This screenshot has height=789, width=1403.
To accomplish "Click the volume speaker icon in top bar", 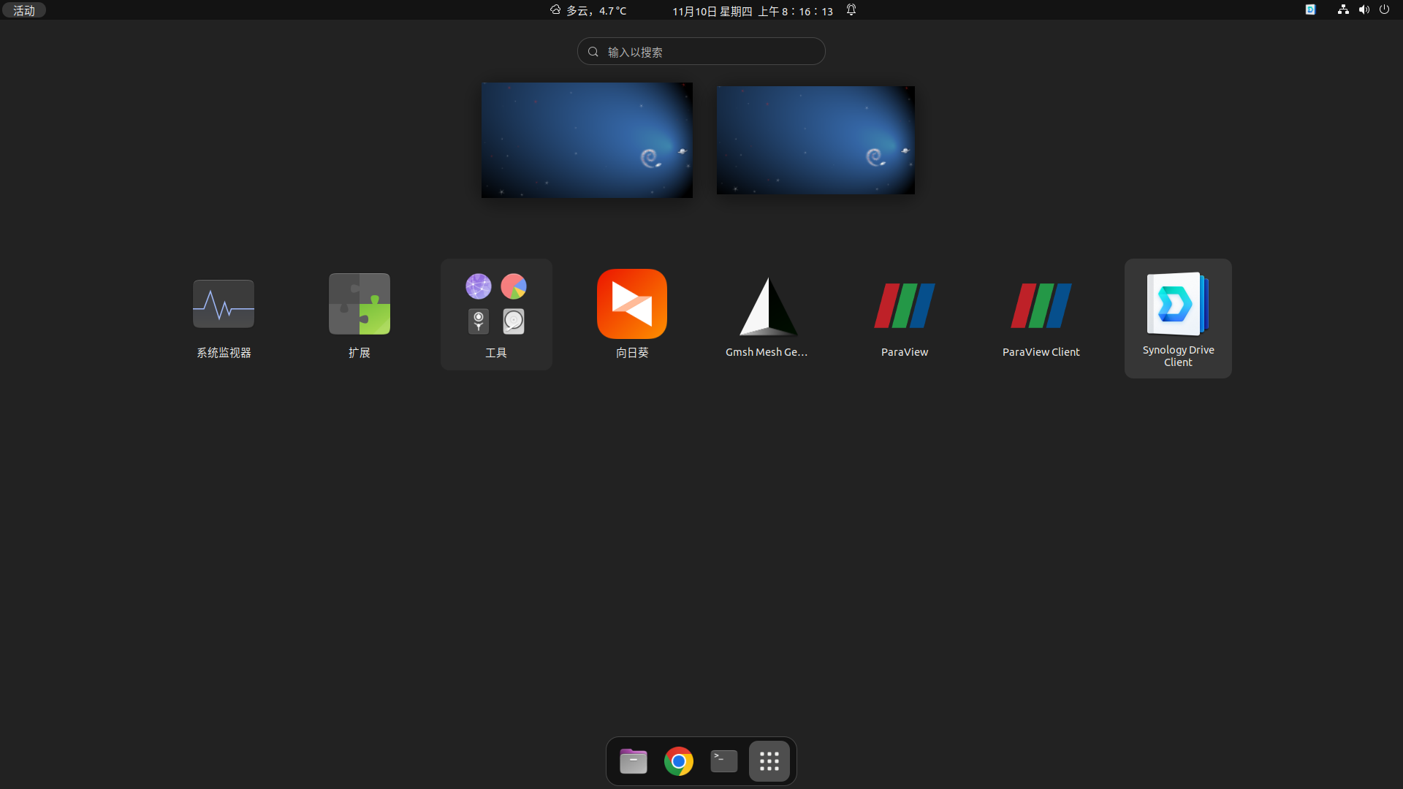I will tap(1364, 9).
